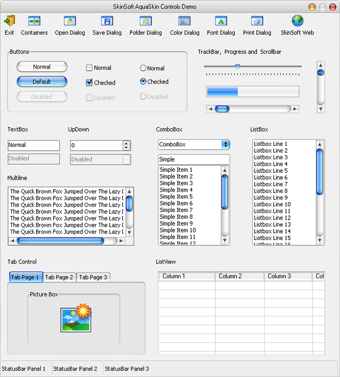Click the UpDown numeric field showing 0
This screenshot has width=340, height=377.
96,146
